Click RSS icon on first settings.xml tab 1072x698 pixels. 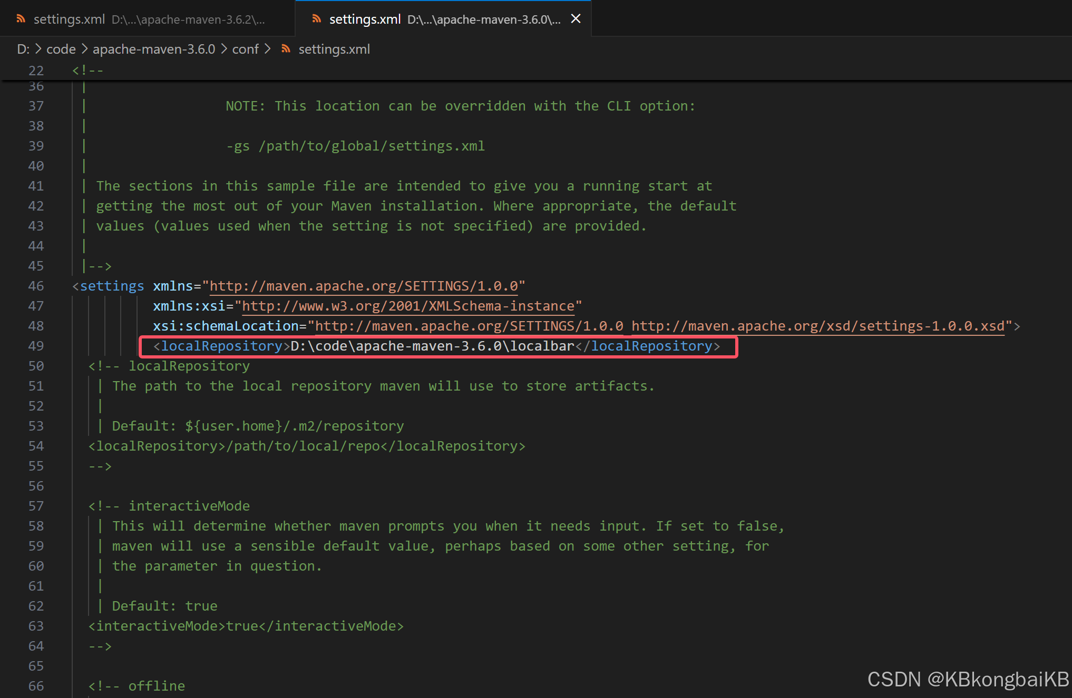(x=21, y=19)
